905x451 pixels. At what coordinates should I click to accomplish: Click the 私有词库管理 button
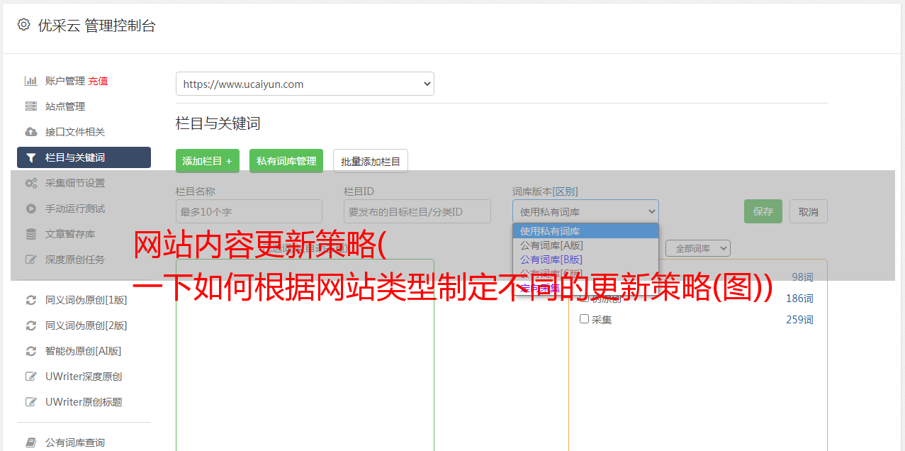pos(286,161)
